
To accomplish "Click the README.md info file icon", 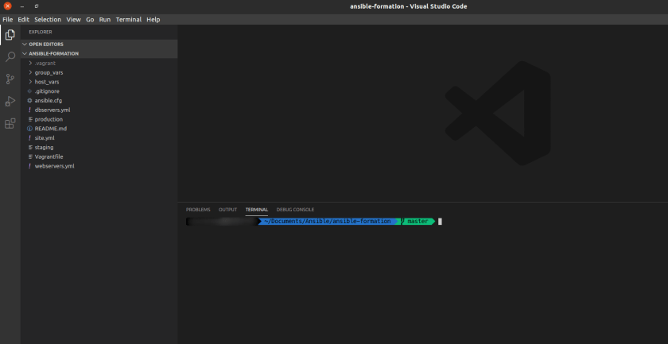I will 29,129.
